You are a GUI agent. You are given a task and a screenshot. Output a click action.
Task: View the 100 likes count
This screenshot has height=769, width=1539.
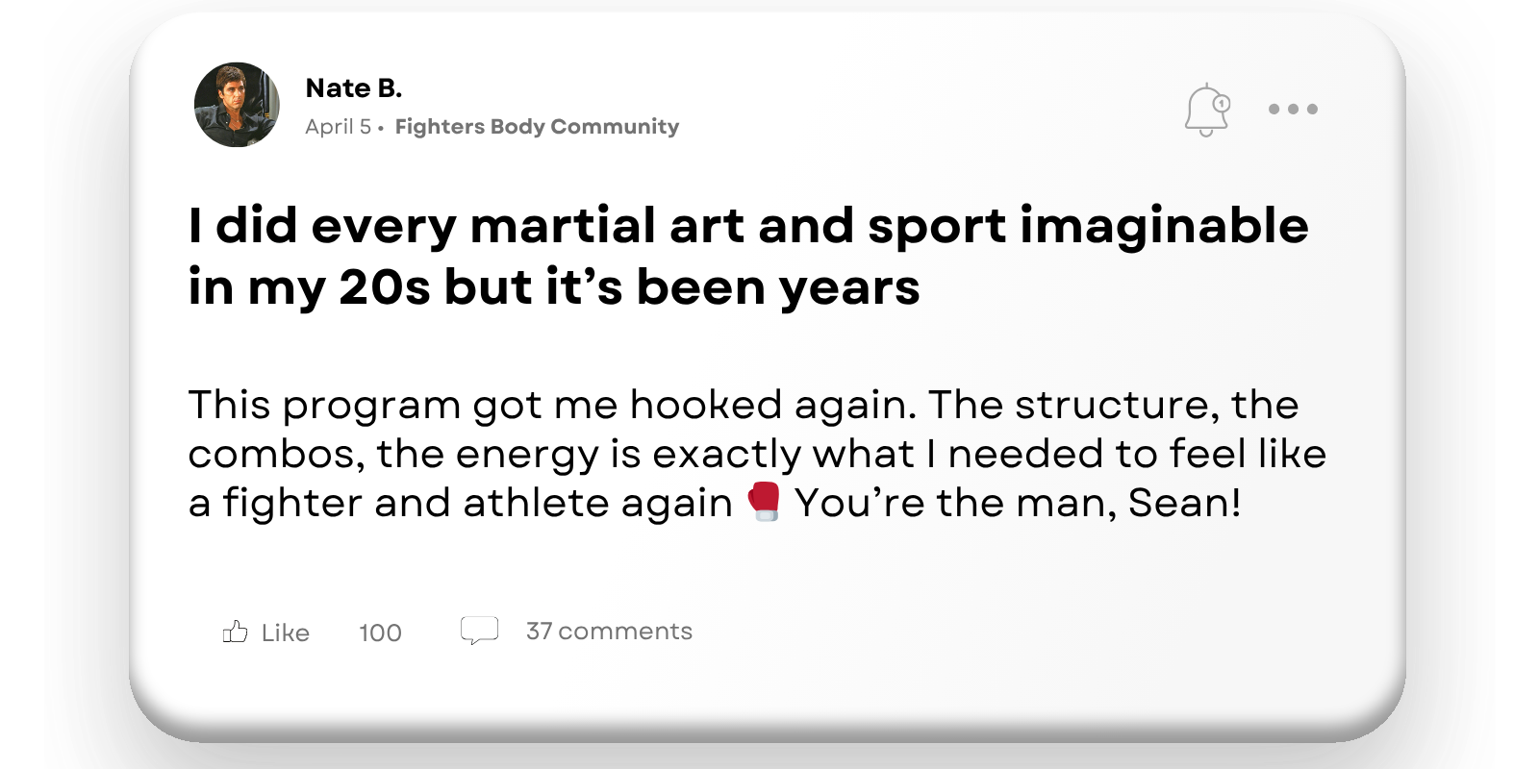pyautogui.click(x=380, y=633)
